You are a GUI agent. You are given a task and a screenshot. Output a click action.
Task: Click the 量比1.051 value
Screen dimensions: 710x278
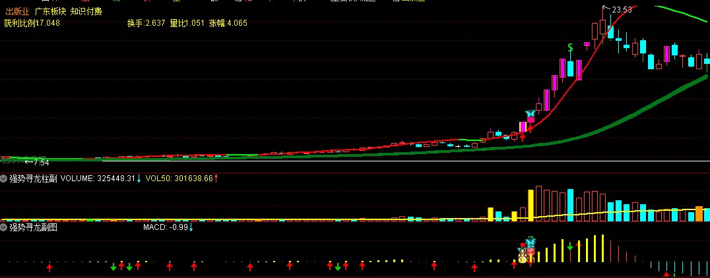pos(187,22)
